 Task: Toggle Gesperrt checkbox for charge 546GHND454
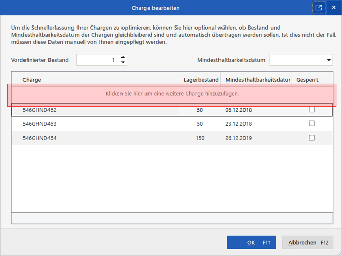click(312, 138)
